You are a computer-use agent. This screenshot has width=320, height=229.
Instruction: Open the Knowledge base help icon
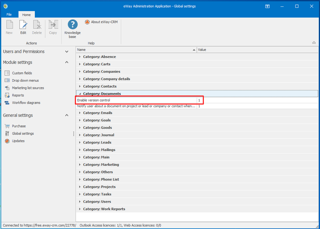click(73, 24)
